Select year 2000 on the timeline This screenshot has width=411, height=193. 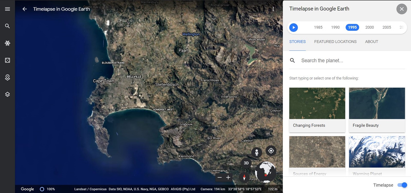369,27
